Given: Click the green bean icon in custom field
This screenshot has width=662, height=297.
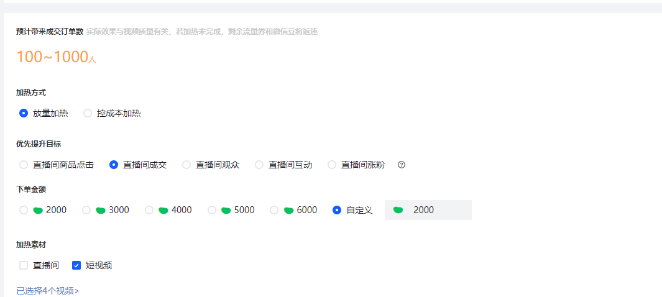Looking at the screenshot, I should [398, 210].
